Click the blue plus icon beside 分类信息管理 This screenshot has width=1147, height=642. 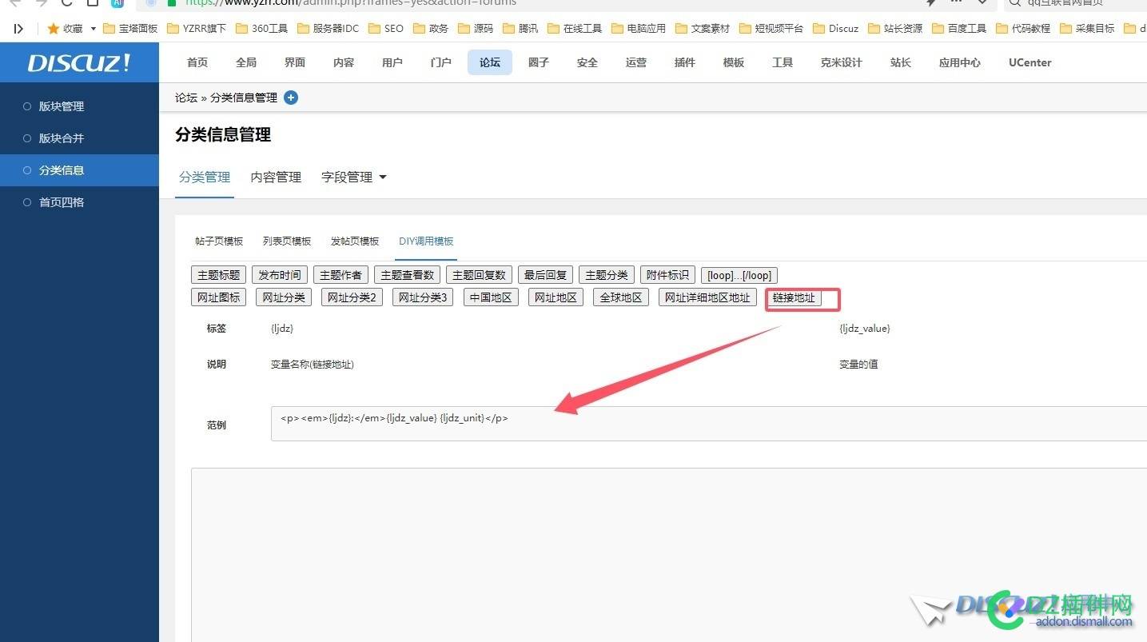tap(291, 98)
